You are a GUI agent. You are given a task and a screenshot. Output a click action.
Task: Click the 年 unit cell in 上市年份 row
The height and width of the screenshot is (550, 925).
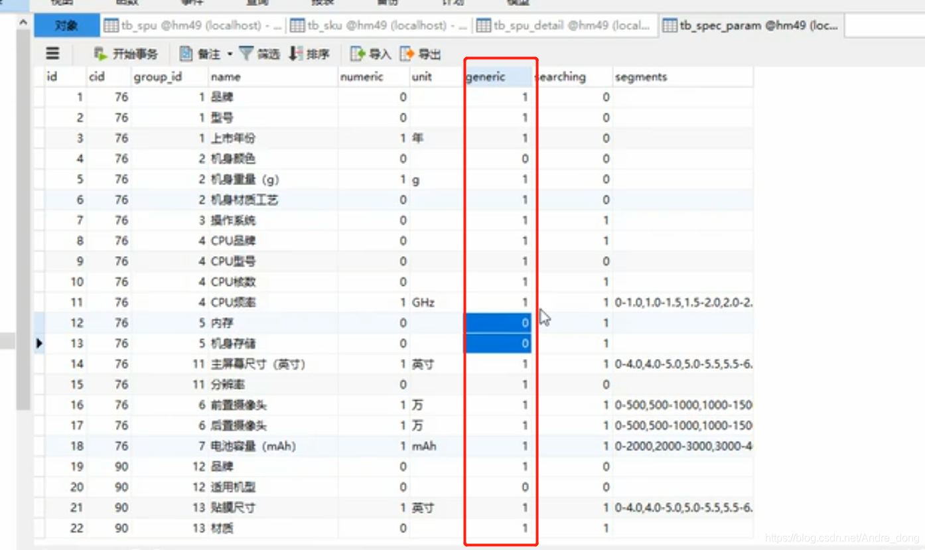(436, 138)
